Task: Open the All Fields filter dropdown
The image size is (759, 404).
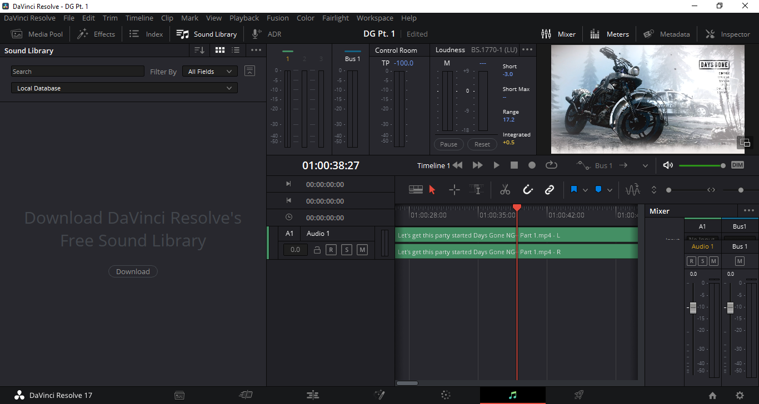Action: (x=210, y=72)
